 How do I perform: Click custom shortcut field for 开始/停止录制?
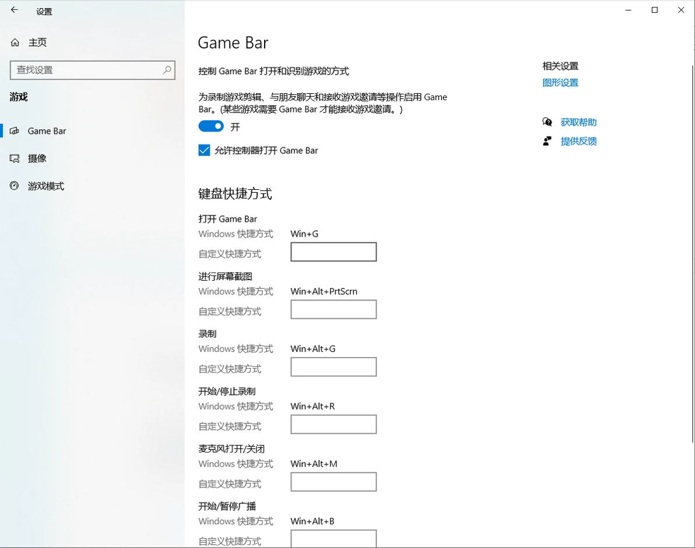point(334,425)
